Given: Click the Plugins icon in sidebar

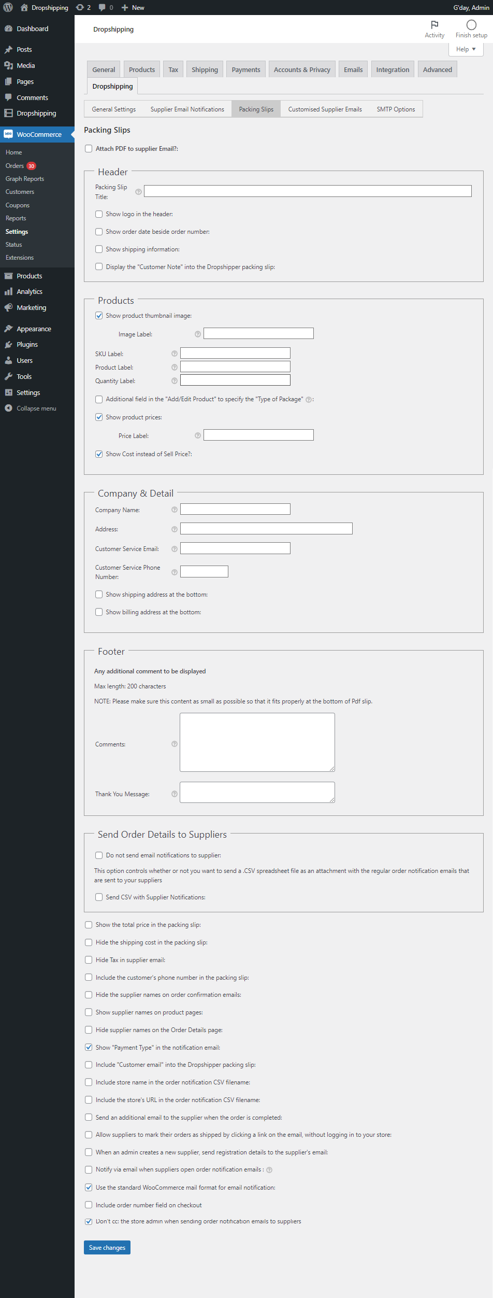Looking at the screenshot, I should (8, 344).
